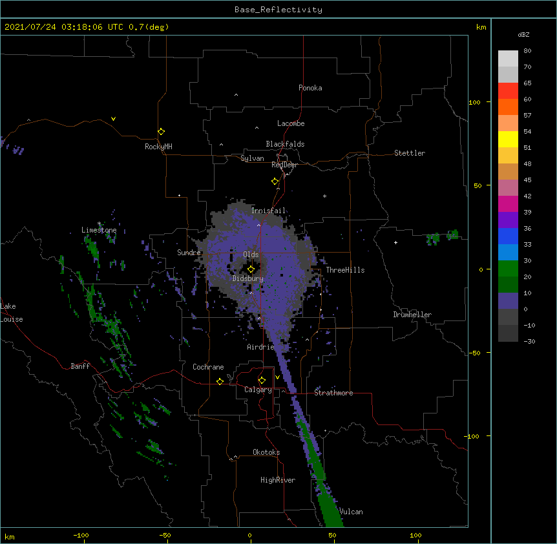Select the magenta 39 dBZ swatch
The image size is (557, 544).
508,204
